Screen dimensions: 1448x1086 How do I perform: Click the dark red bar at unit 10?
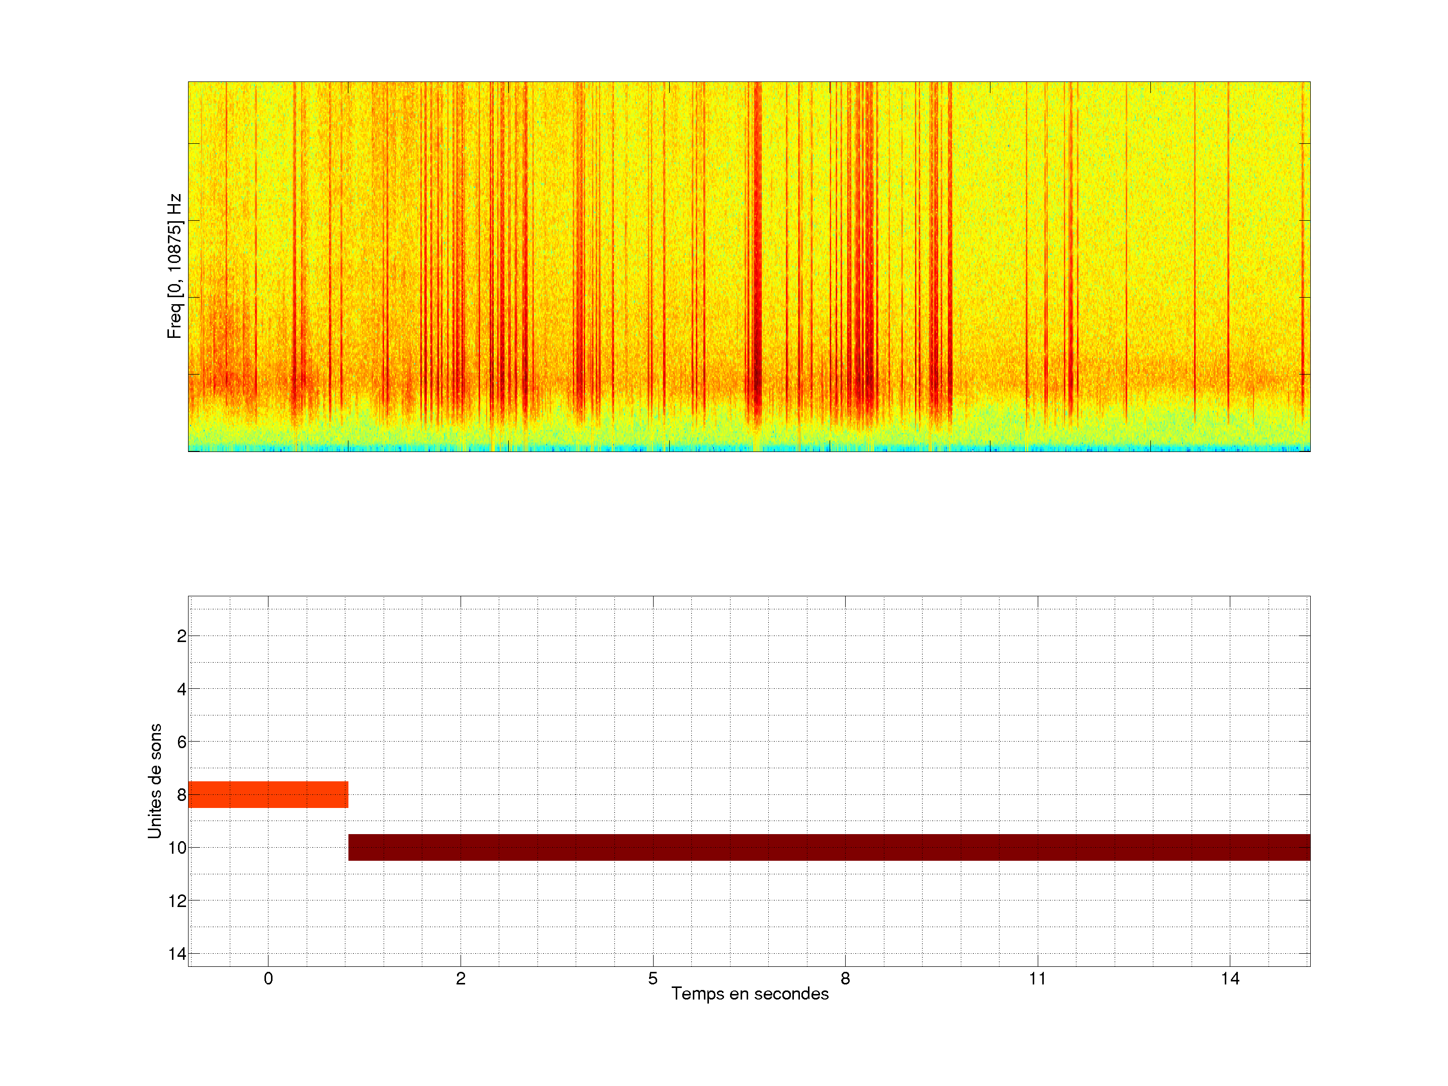click(829, 847)
